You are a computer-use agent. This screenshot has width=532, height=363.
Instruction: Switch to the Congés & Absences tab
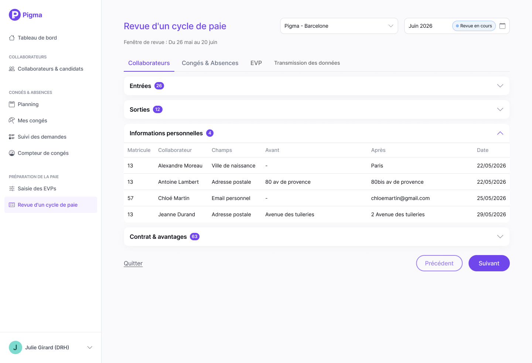pos(210,63)
